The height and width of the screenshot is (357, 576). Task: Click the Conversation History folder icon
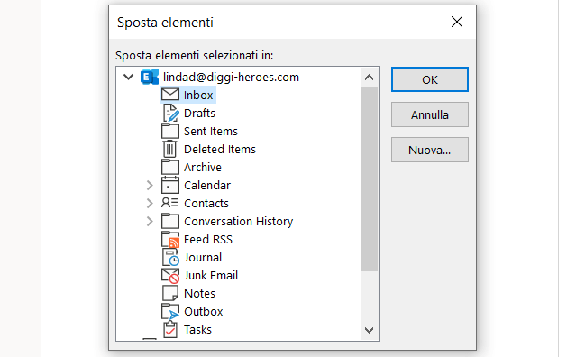click(170, 221)
